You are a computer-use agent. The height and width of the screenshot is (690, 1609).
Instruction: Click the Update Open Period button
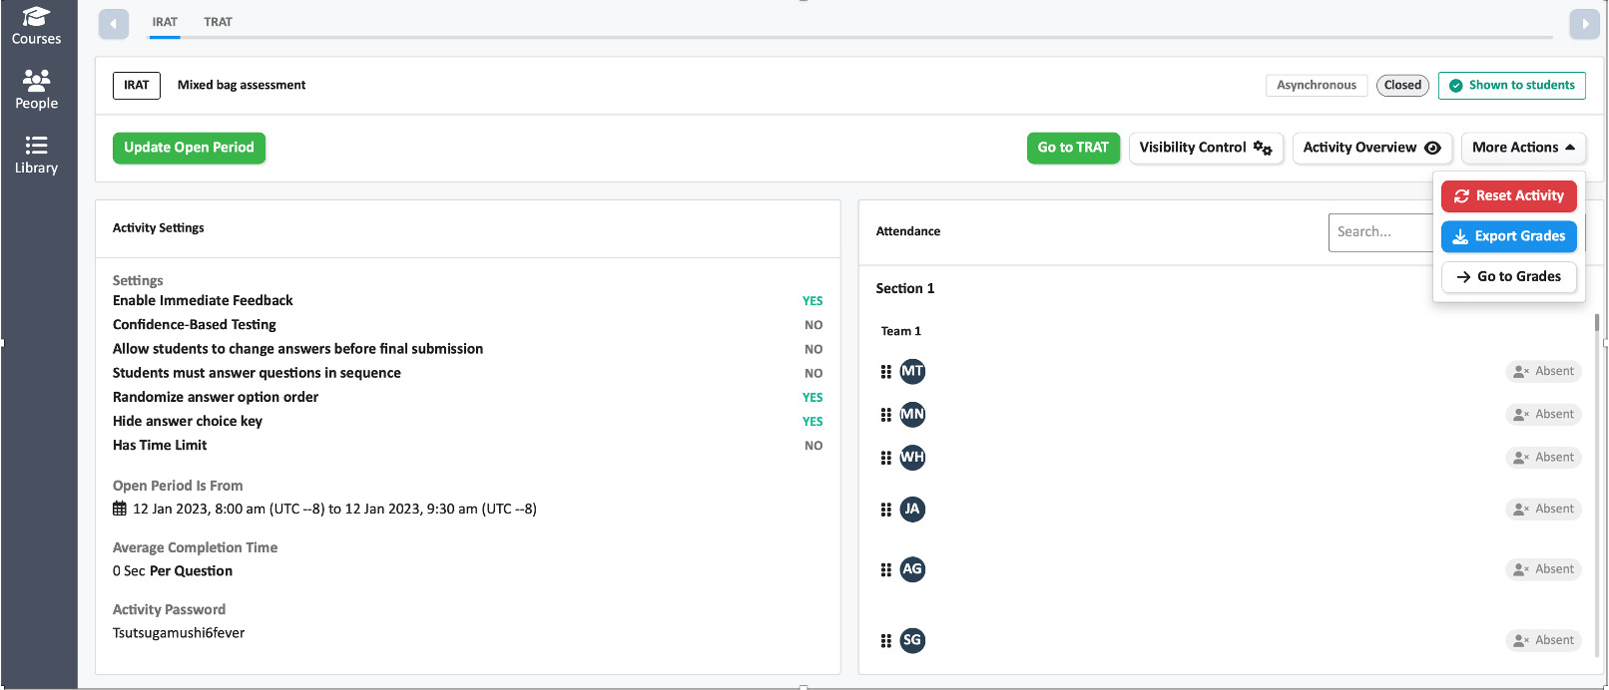pyautogui.click(x=189, y=148)
